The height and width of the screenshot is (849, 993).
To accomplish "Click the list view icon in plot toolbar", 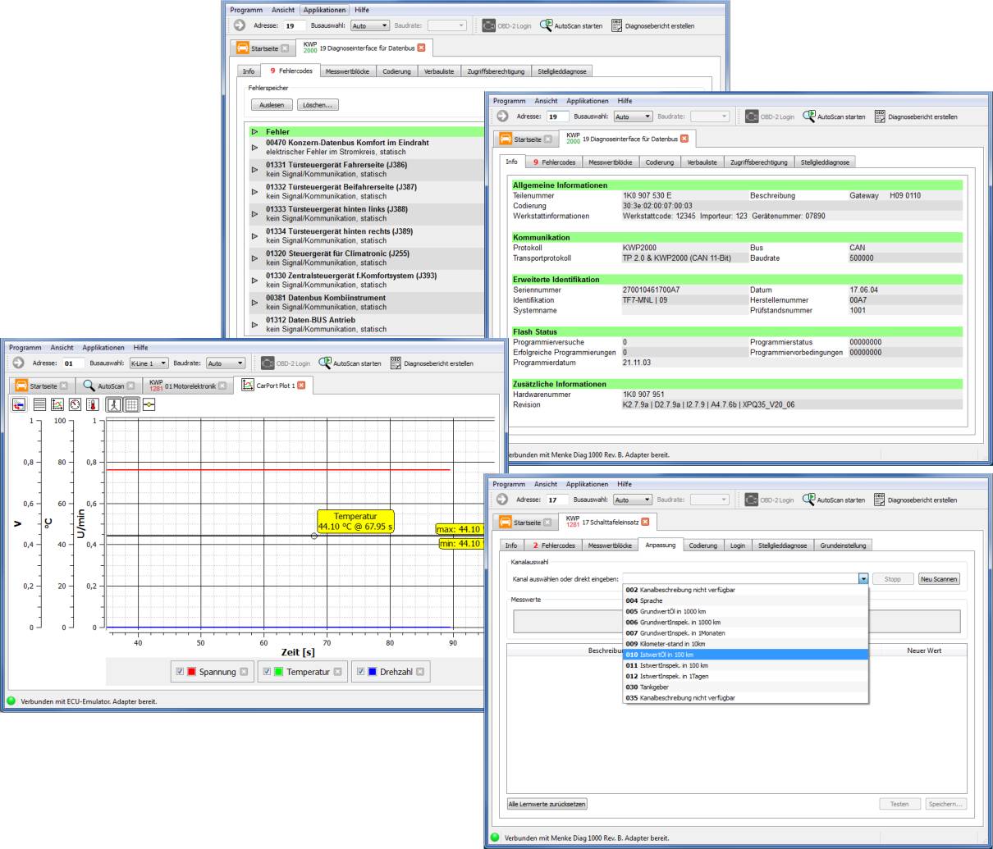I will [39, 404].
